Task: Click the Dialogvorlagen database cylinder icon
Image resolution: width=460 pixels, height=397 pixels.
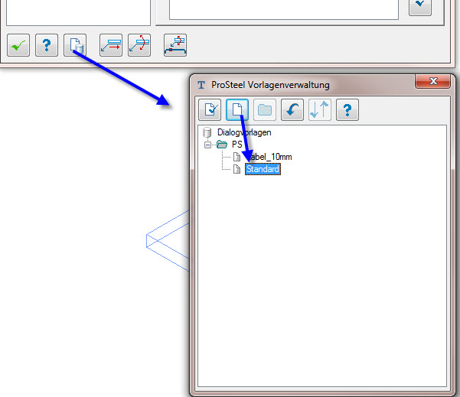Action: tap(207, 132)
